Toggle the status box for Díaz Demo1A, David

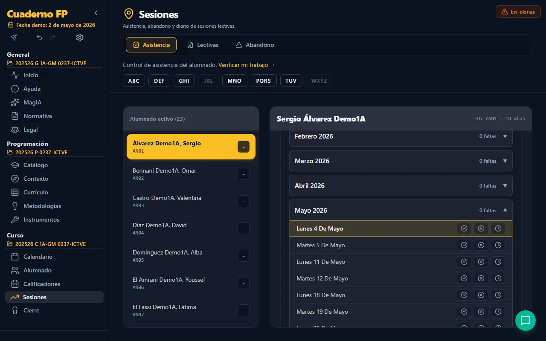tap(243, 228)
